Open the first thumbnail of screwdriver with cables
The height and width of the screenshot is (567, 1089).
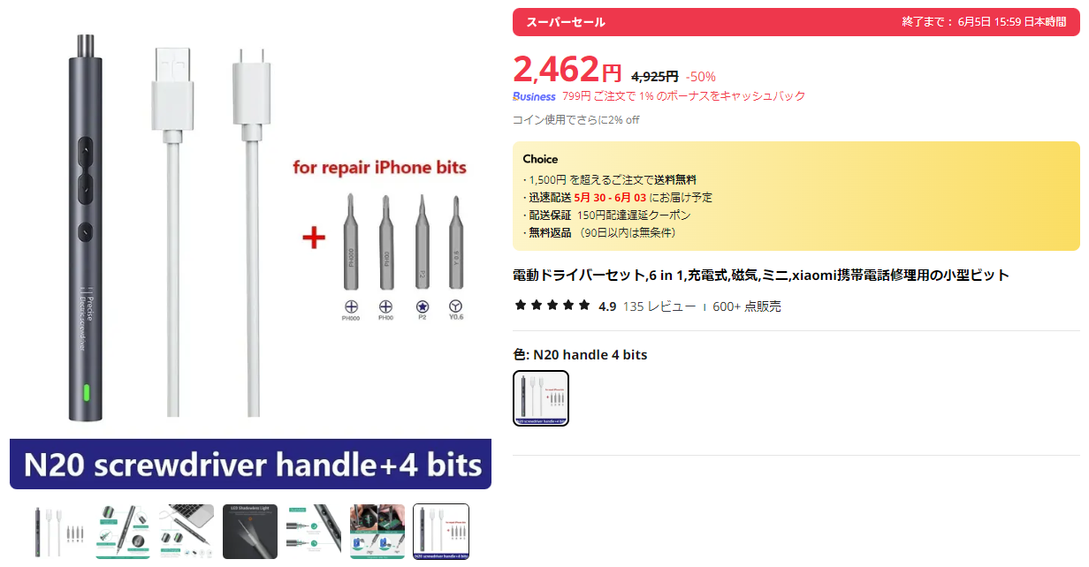coord(59,532)
